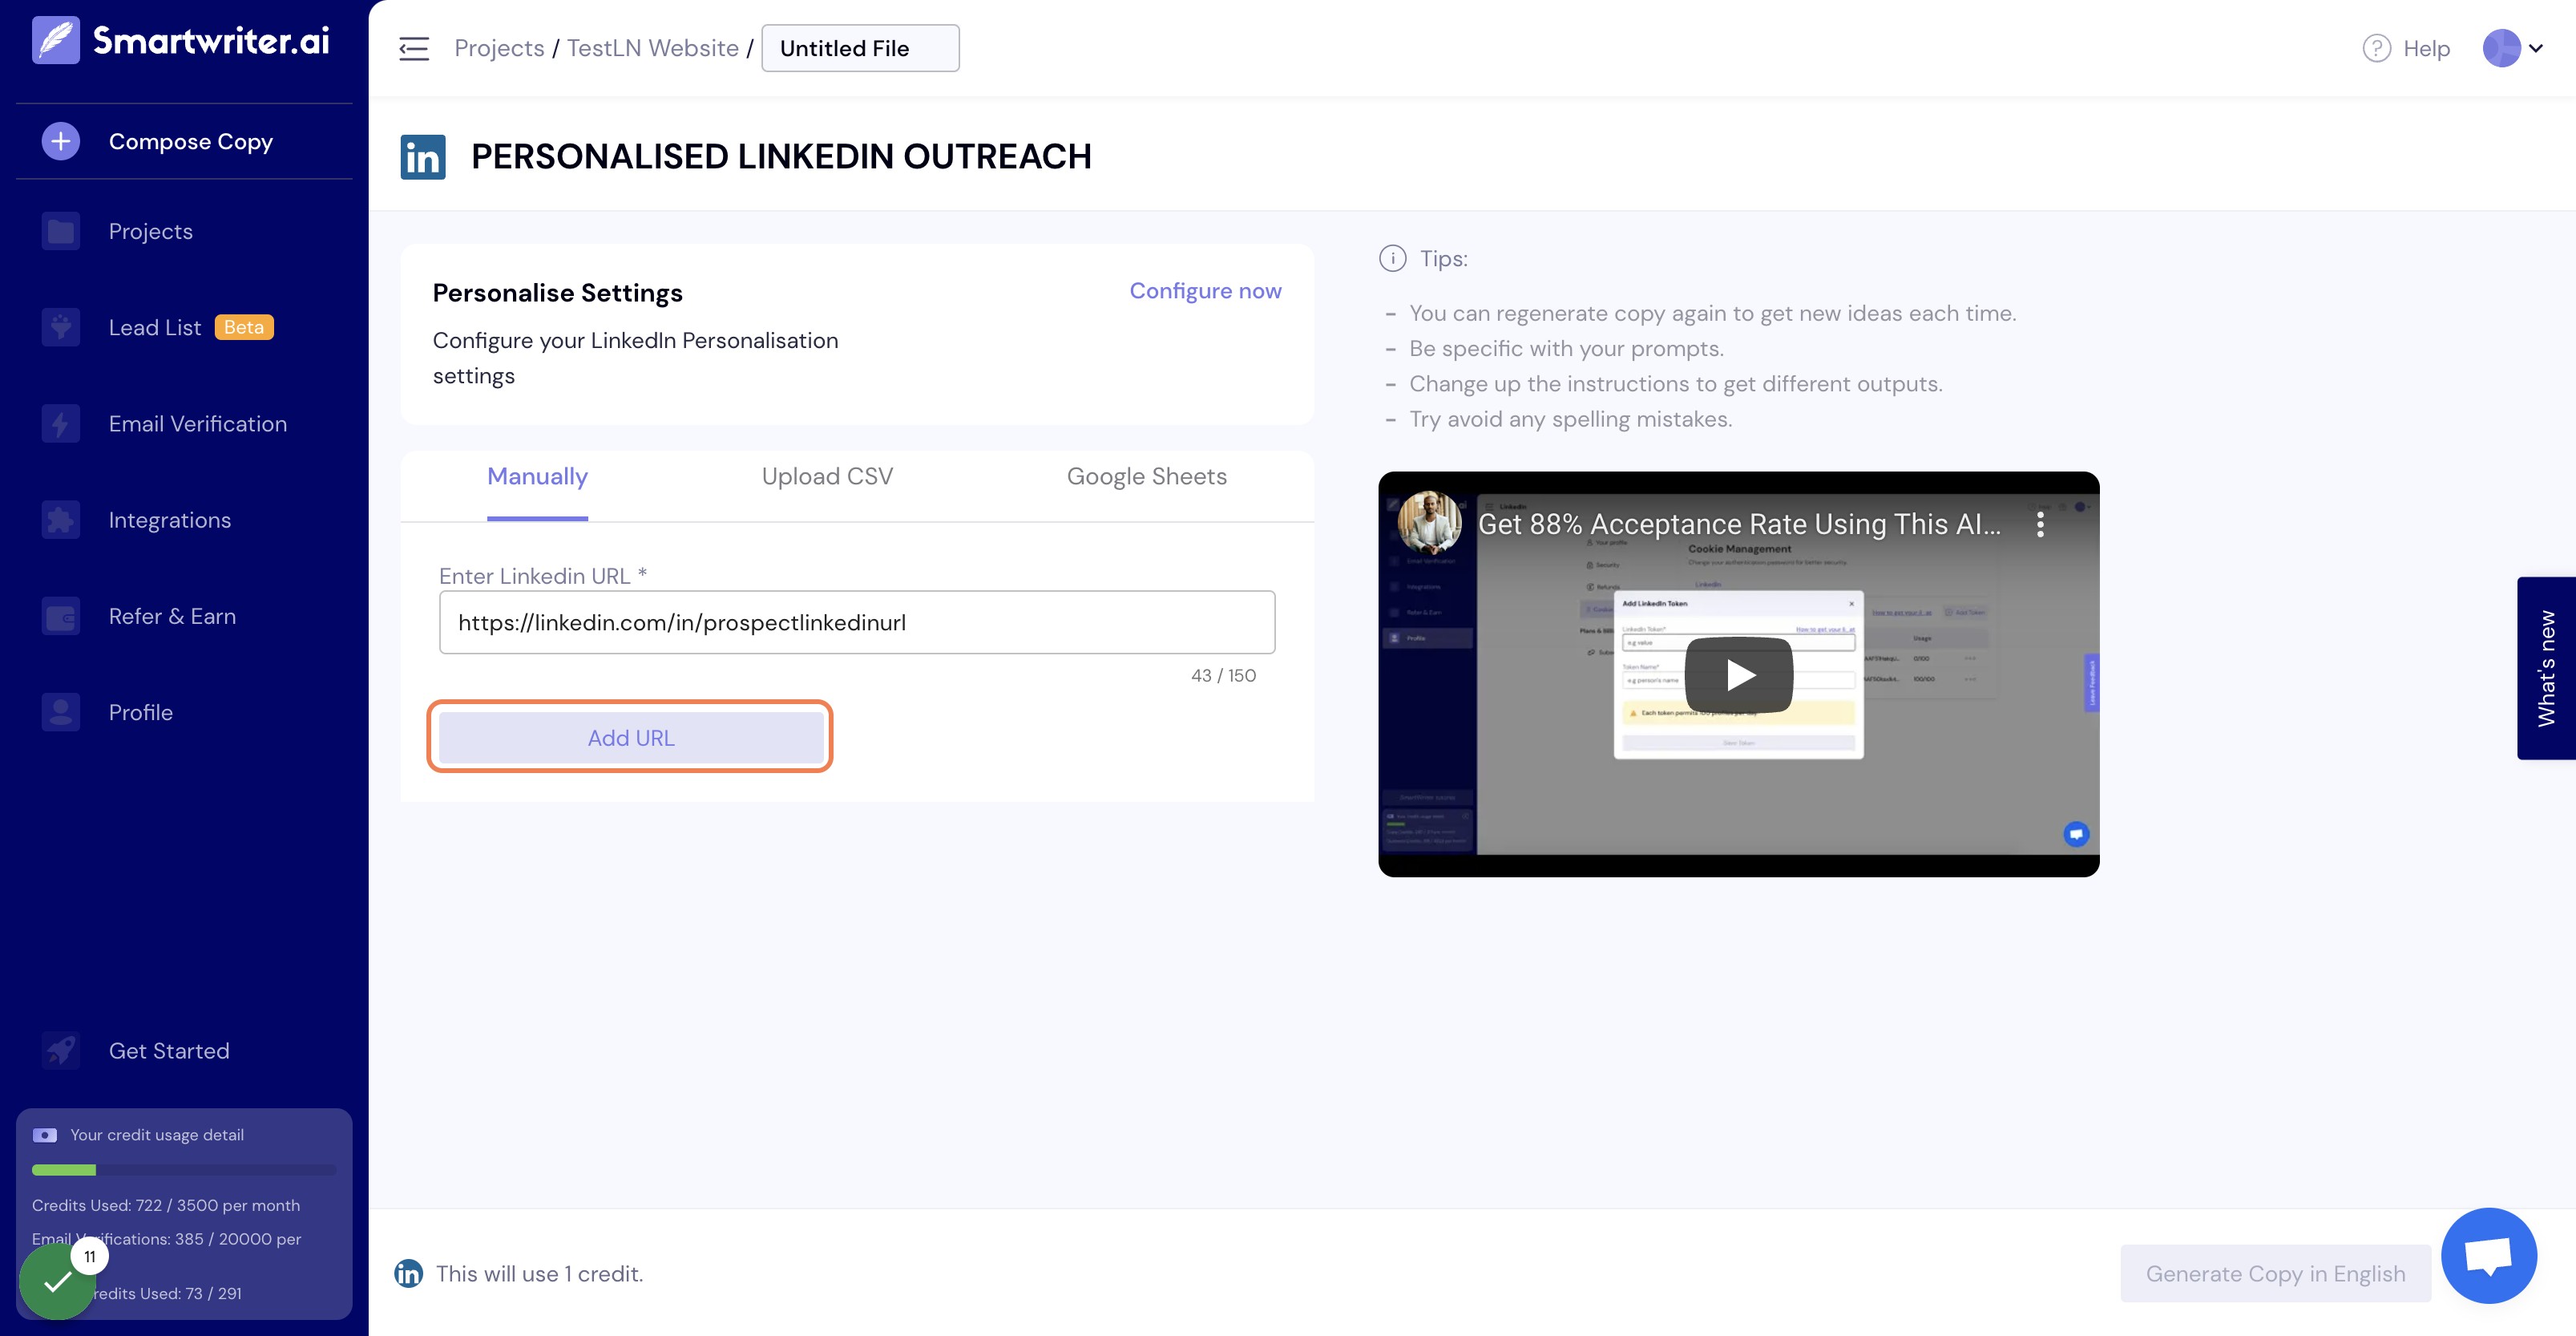This screenshot has width=2576, height=1336.
Task: Click Configure now link
Action: click(x=1205, y=290)
